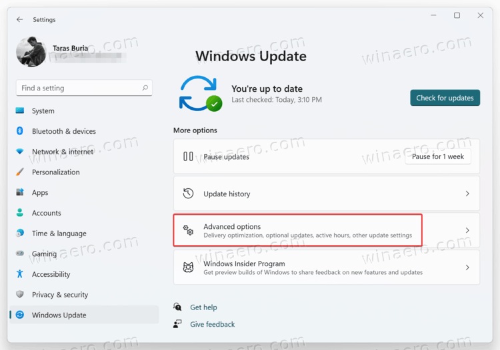The image size is (500, 350).
Task: Click the back arrow in Settings header
Action: (x=20, y=19)
